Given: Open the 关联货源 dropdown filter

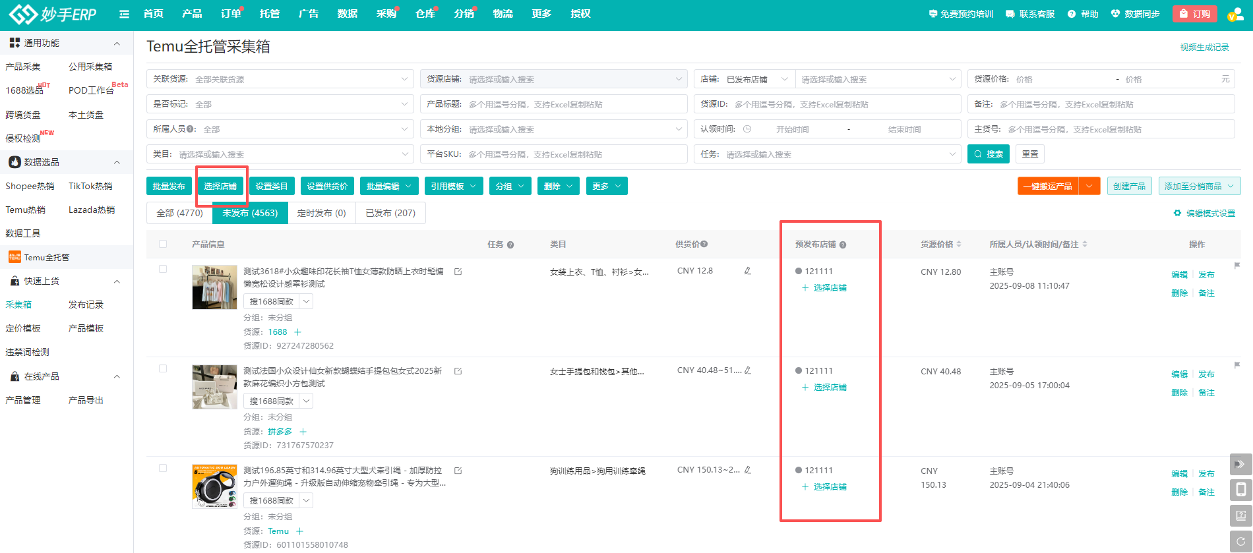Looking at the screenshot, I should tap(280, 79).
